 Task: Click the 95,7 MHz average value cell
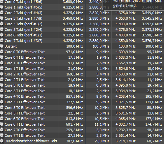(x=154, y=52)
